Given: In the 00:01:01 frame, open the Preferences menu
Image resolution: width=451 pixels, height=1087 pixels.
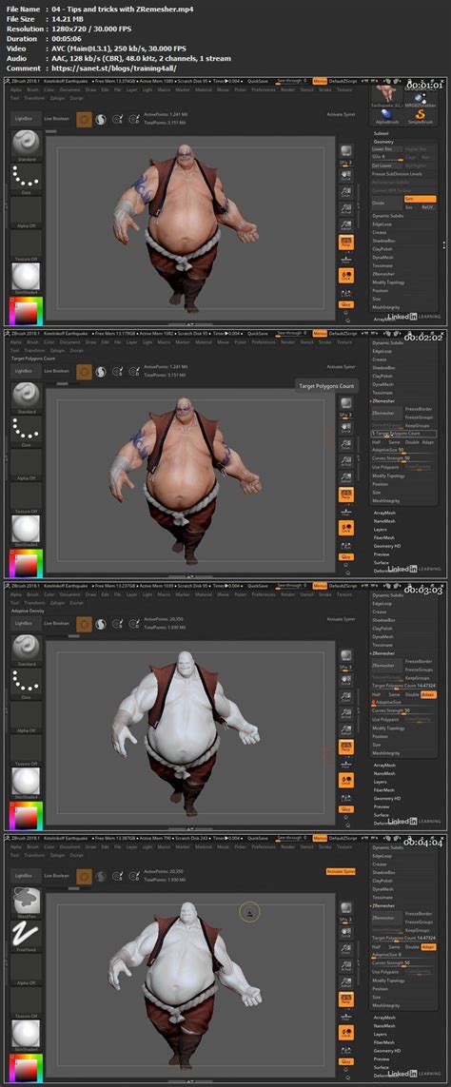Looking at the screenshot, I should coord(263,89).
